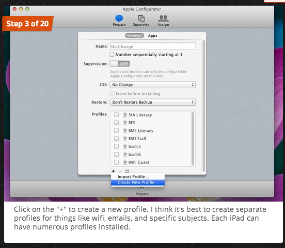285x248 pixels.
Task: Select the BES profile name
Action: 132,123
